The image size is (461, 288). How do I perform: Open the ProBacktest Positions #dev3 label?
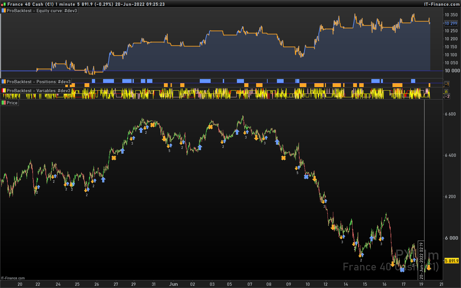[38, 82]
